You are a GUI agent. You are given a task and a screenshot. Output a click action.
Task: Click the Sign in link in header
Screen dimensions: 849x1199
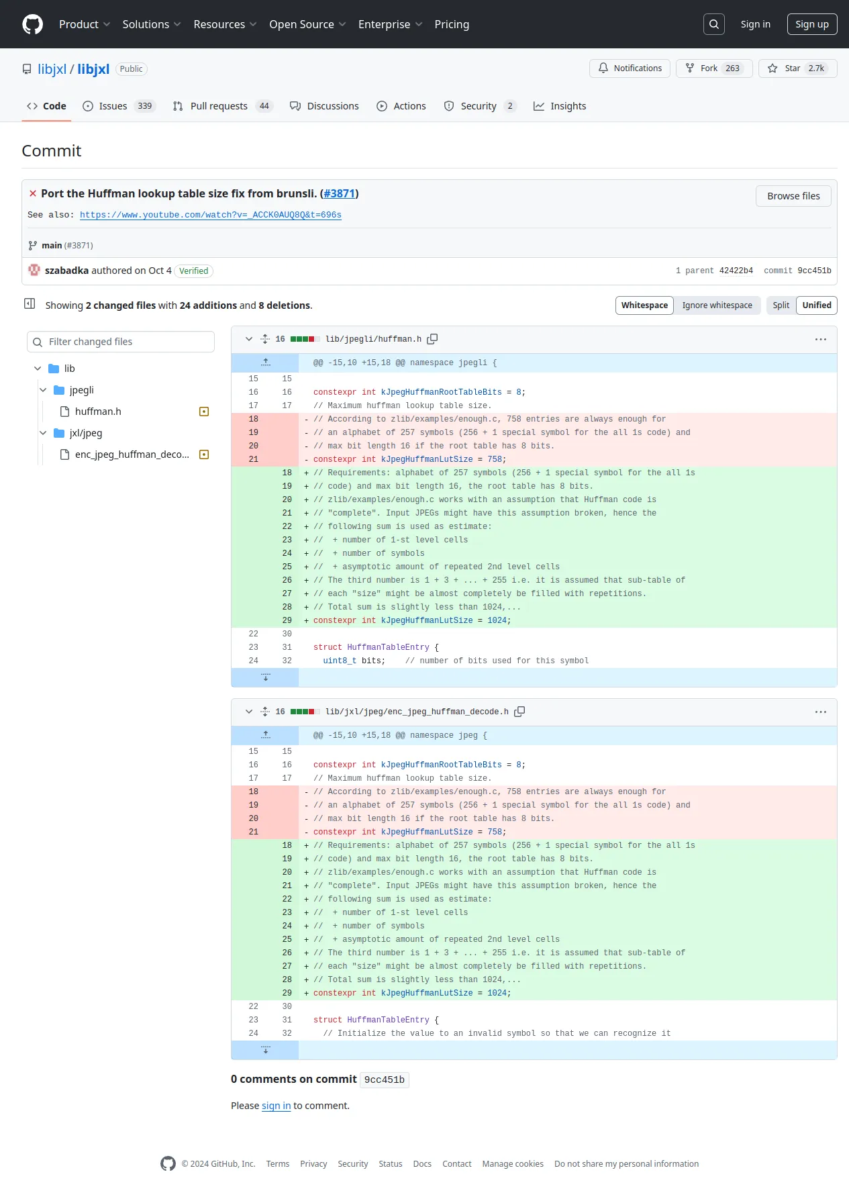tap(756, 24)
